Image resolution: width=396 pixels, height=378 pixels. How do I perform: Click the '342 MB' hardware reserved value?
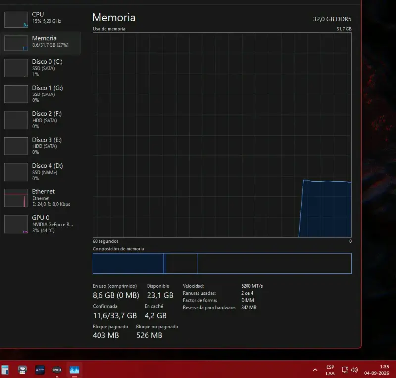pos(249,308)
